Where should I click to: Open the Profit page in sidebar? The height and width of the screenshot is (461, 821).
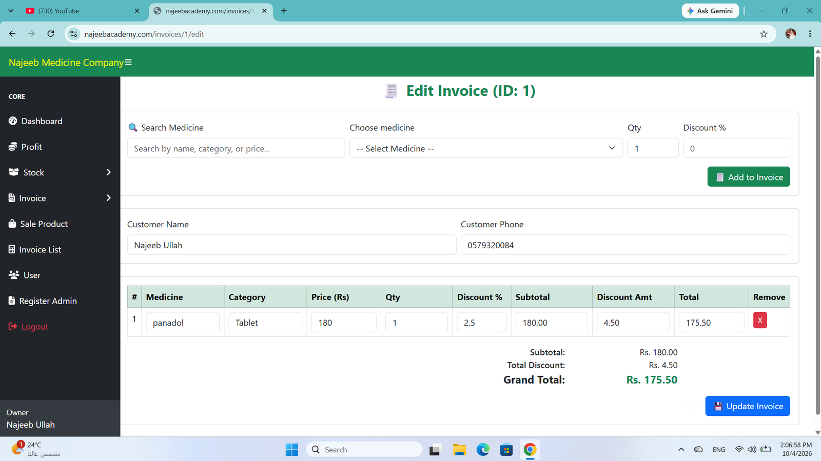[25, 147]
